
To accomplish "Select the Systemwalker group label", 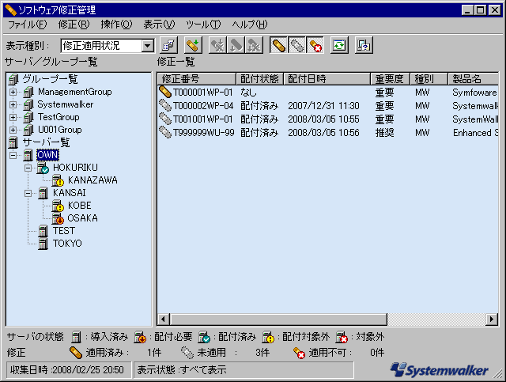I will [66, 104].
